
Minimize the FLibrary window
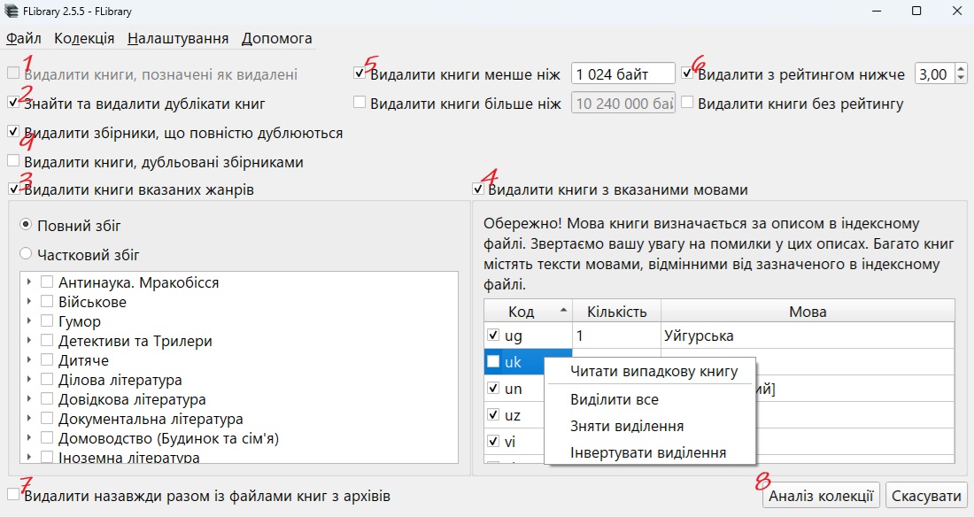pos(877,11)
